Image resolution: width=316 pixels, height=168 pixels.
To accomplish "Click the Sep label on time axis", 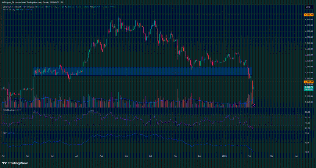I will click(126, 156).
